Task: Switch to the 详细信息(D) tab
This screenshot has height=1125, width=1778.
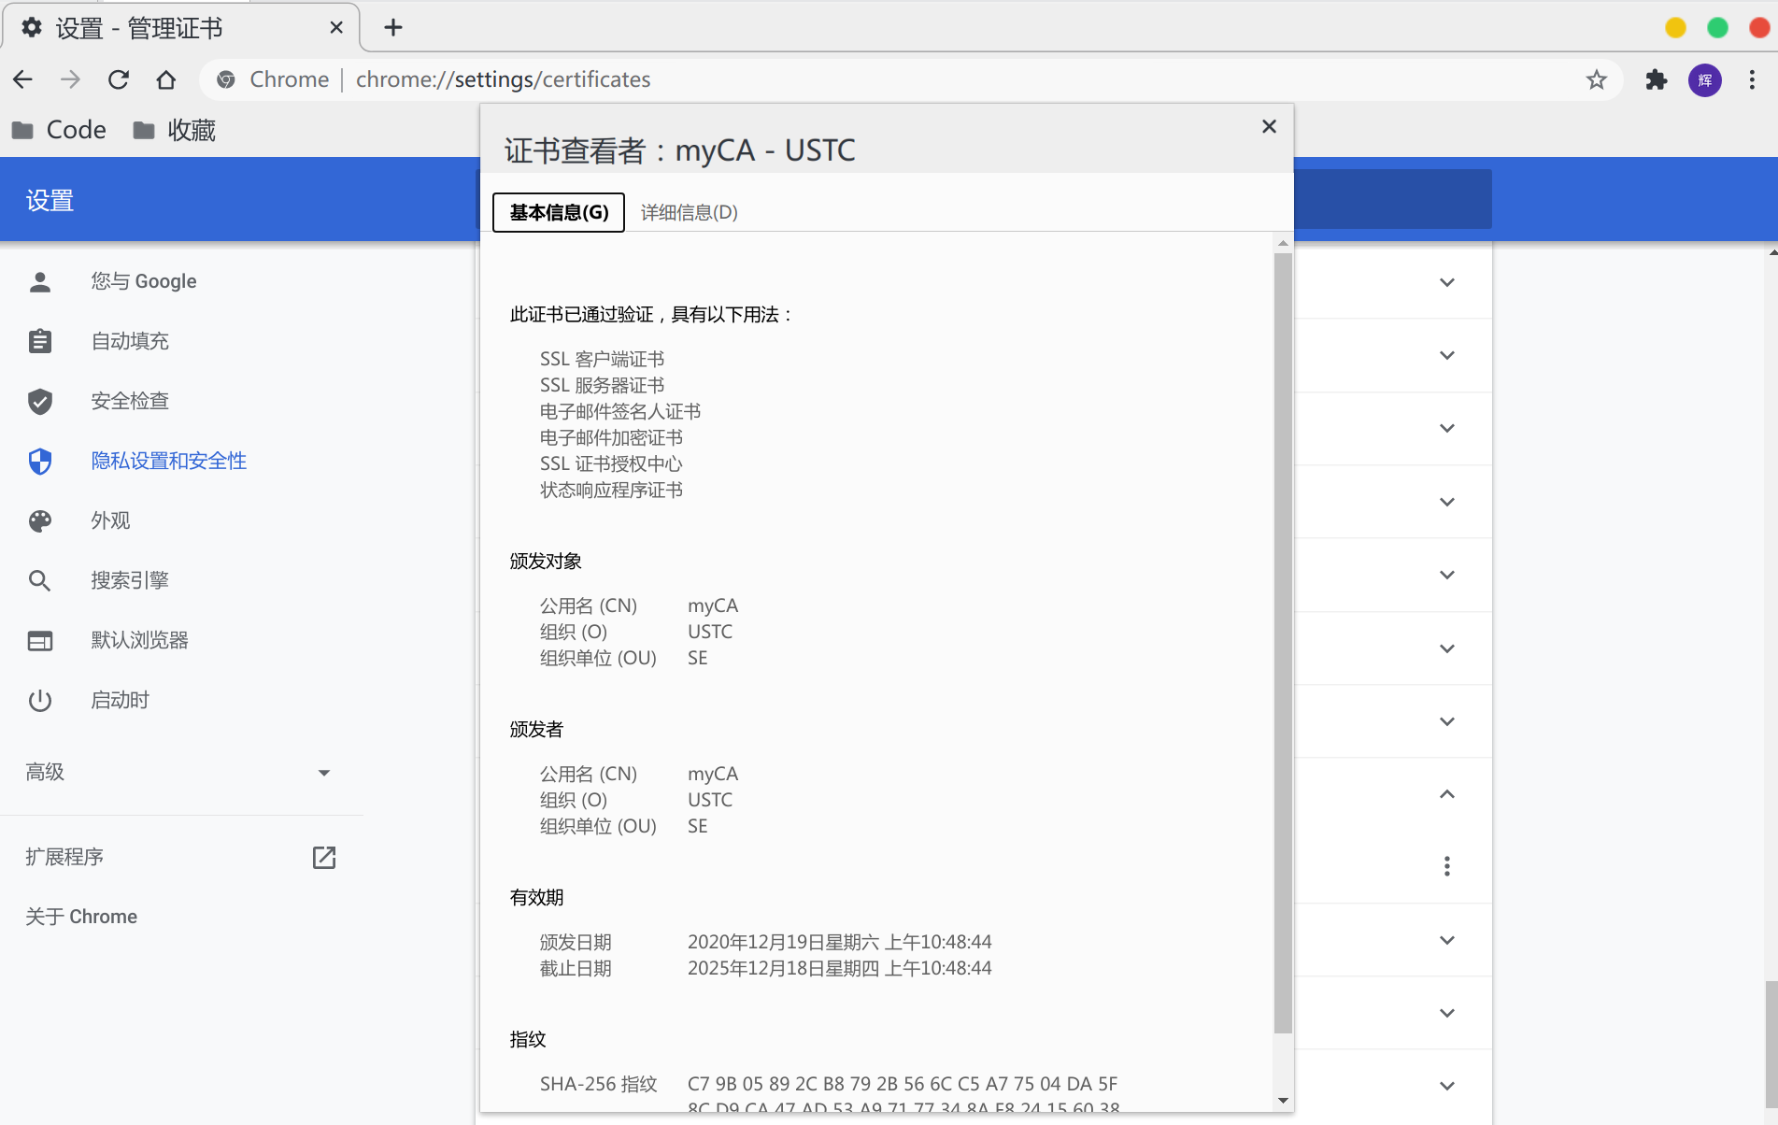Action: click(690, 212)
